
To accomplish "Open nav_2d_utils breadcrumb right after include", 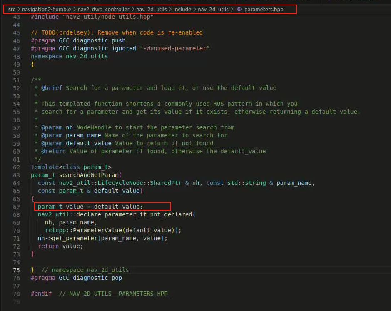I will 213,10.
